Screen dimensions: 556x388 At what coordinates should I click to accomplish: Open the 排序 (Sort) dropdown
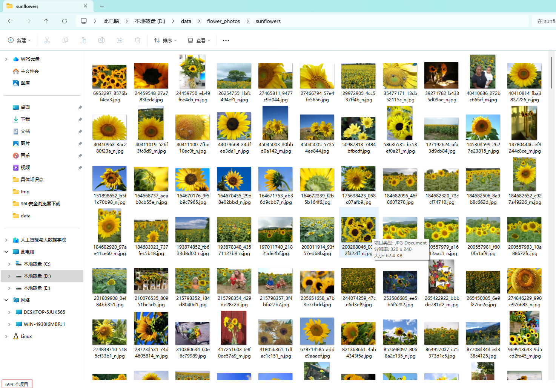165,40
